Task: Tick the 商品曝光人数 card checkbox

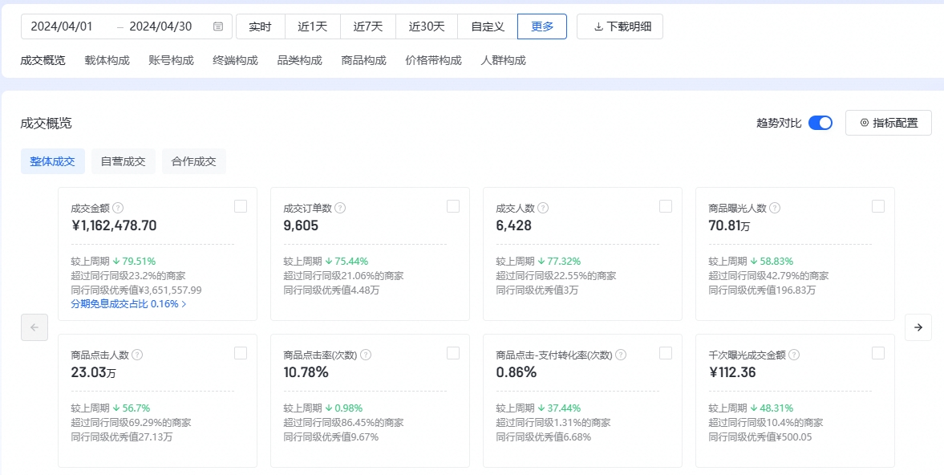Action: coord(878,206)
